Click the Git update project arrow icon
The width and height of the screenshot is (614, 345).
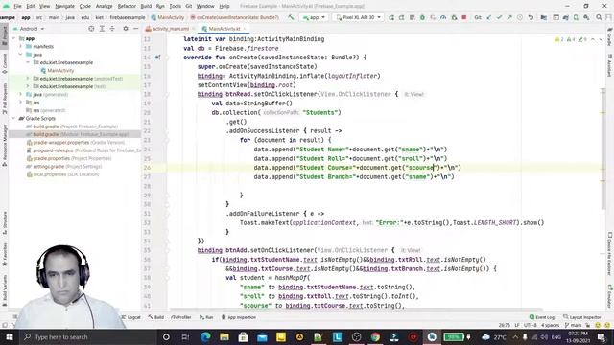[489, 17]
